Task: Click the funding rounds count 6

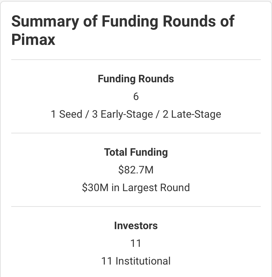Action: (136, 96)
